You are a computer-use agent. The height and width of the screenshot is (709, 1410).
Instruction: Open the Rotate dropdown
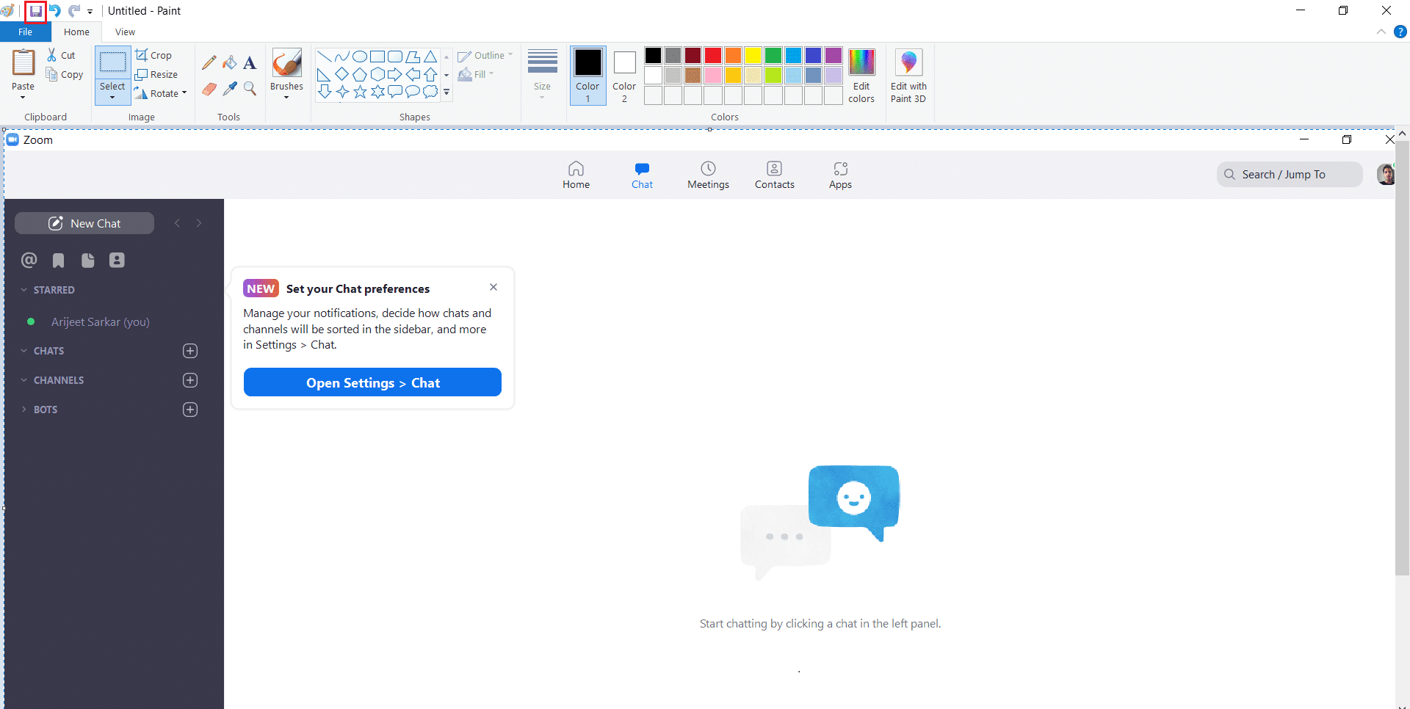coord(162,93)
